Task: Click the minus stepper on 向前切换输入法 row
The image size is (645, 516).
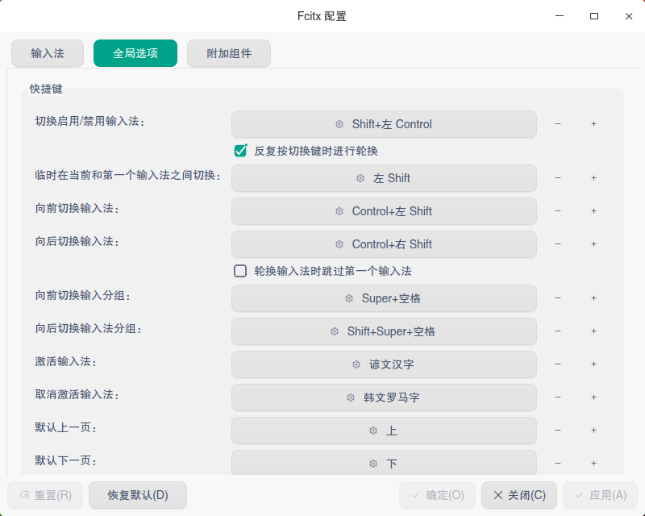Action: 558,211
